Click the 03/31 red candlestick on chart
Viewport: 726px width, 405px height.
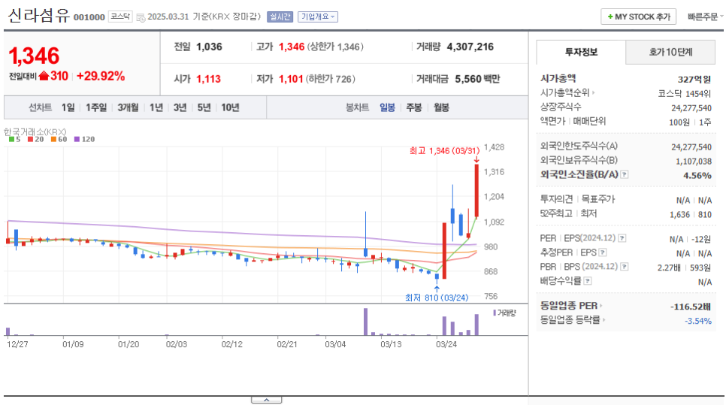(x=476, y=191)
